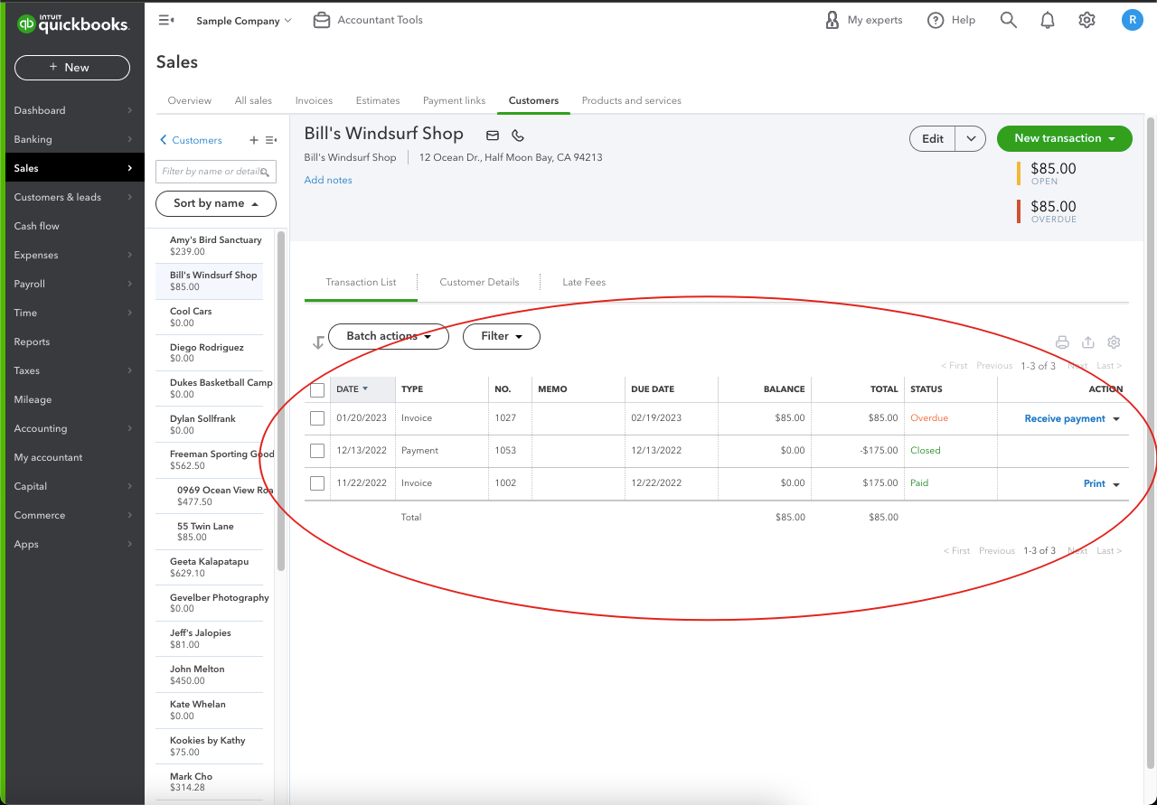Collapse the navigation with the hamburger icon

coord(165,20)
